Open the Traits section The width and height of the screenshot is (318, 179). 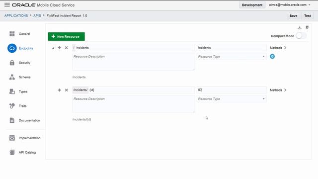(22, 106)
